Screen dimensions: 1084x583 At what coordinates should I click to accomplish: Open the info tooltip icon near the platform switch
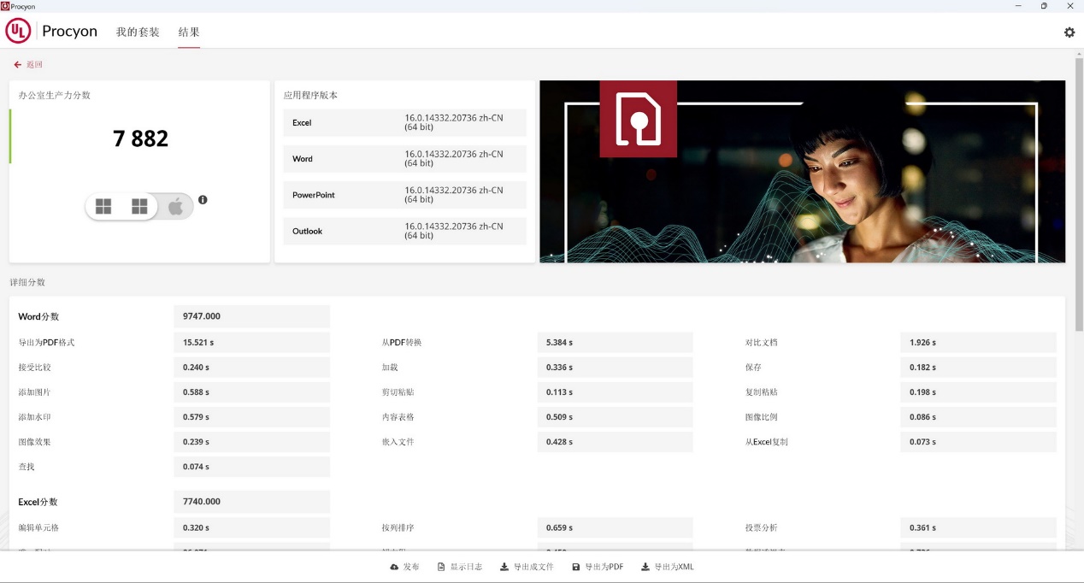click(x=203, y=199)
